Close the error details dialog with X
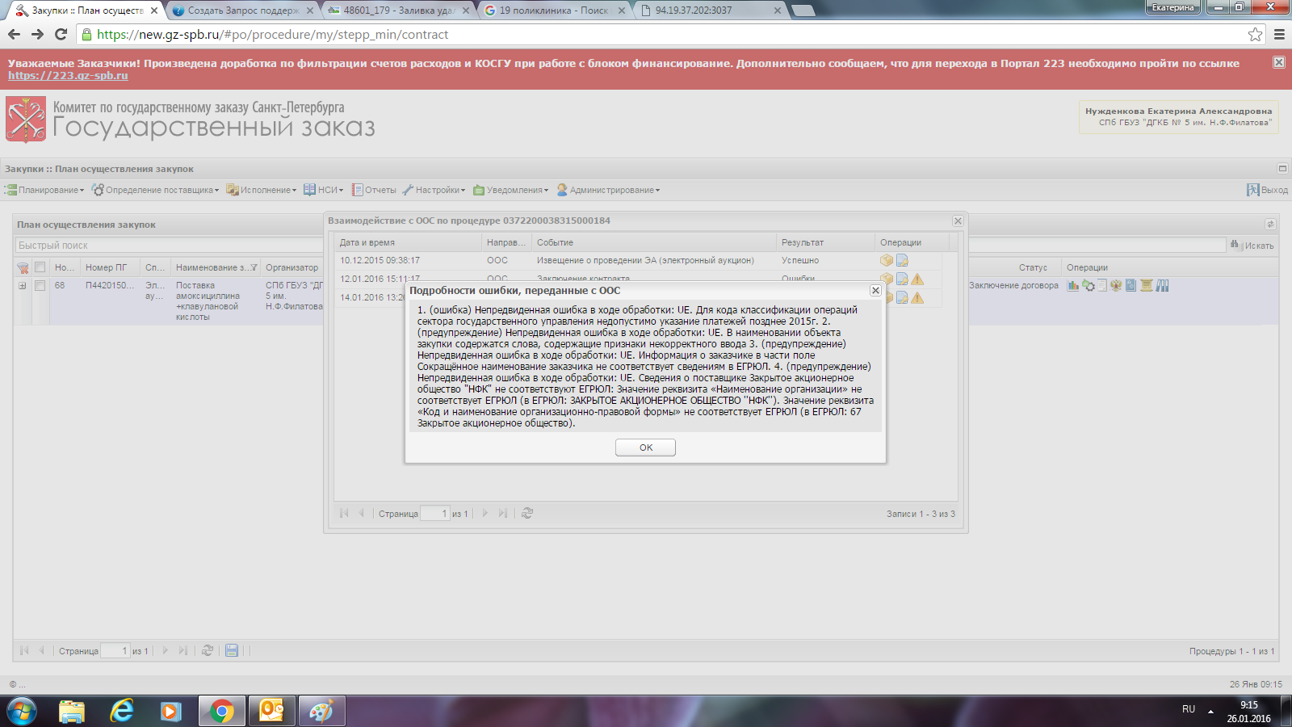This screenshot has height=727, width=1292. point(875,290)
